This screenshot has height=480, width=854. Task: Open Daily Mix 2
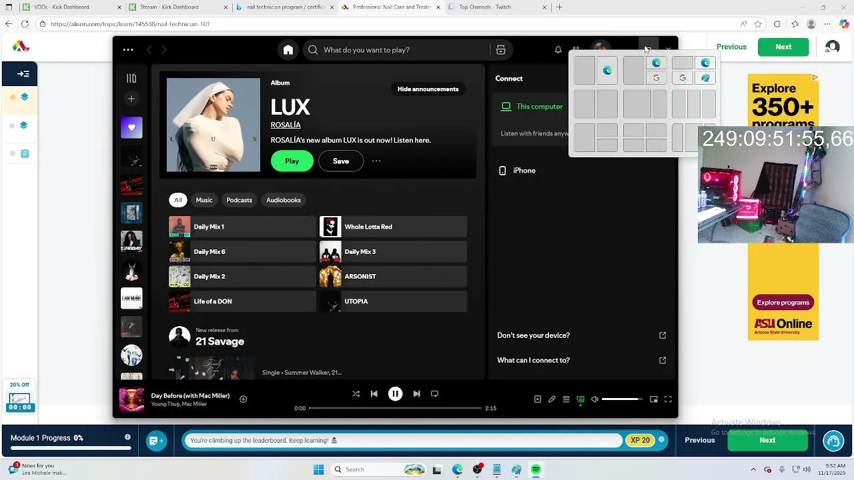[242, 276]
